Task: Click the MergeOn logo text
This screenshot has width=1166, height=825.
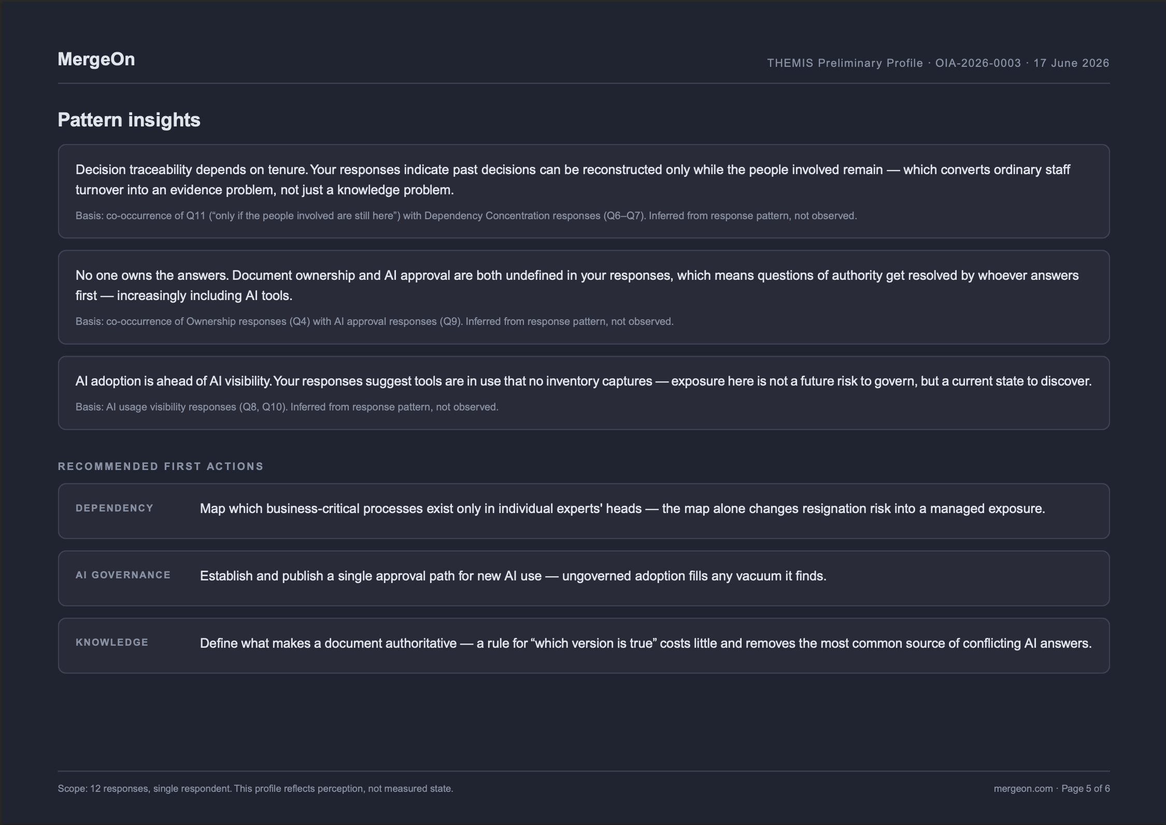Action: pos(96,60)
